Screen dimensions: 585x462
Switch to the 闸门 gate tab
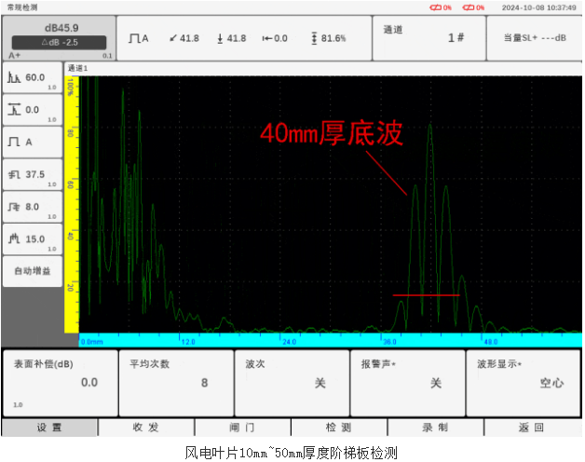pyautogui.click(x=242, y=428)
